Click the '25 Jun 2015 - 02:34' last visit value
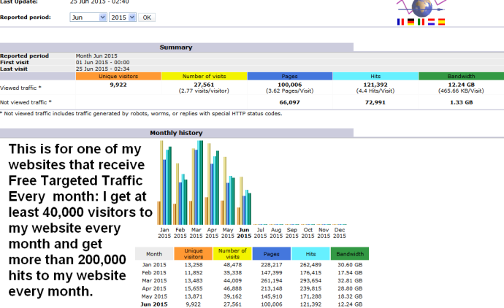504x308 pixels. (102, 69)
